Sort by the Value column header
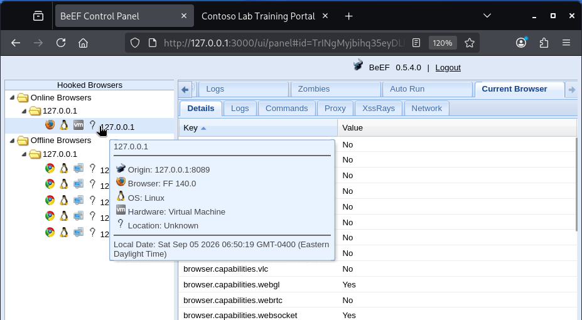 [x=457, y=128]
